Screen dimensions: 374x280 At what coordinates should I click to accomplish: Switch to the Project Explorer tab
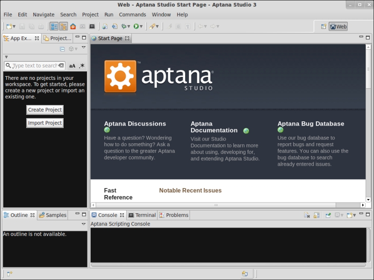click(57, 38)
